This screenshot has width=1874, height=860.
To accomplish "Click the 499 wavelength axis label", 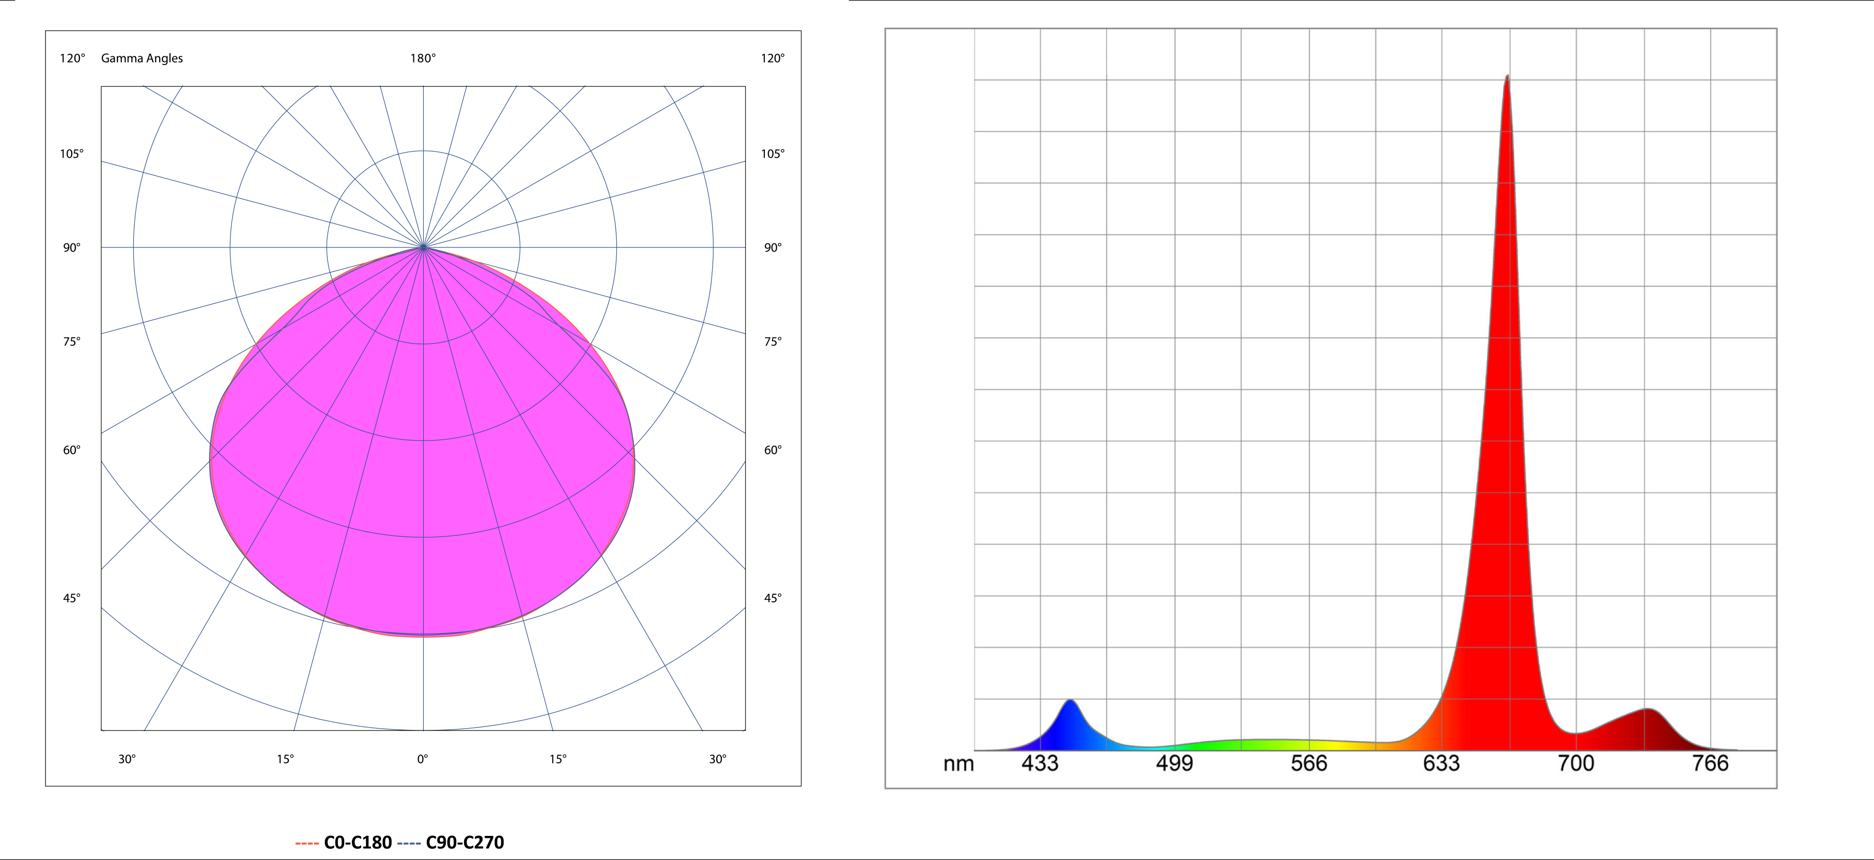I will click(1174, 763).
